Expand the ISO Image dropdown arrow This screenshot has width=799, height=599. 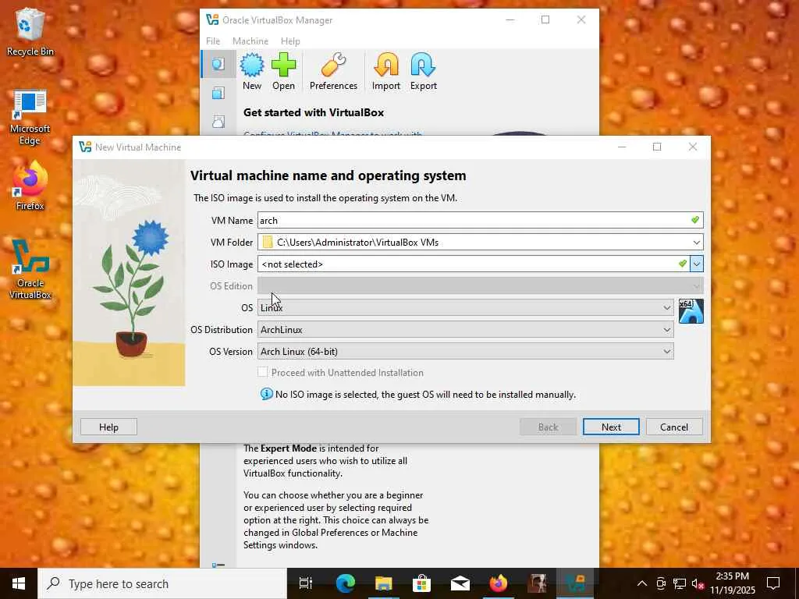697,264
